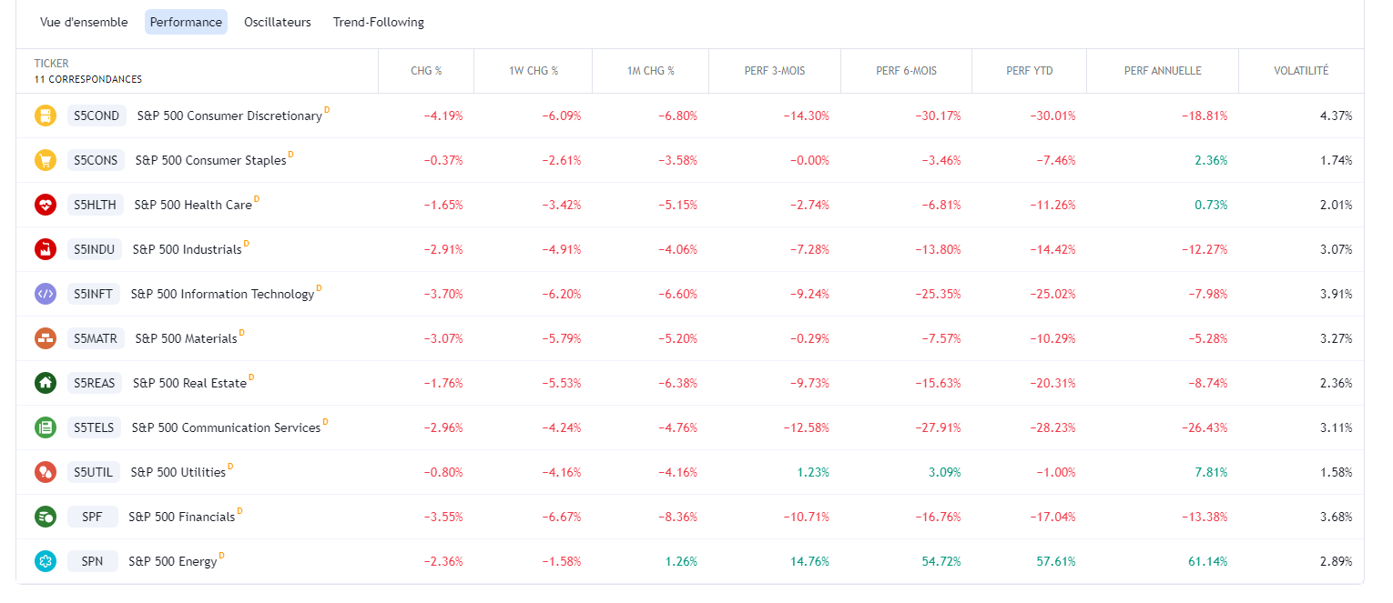
Task: Select the Trend-Following tab
Action: pos(378,22)
